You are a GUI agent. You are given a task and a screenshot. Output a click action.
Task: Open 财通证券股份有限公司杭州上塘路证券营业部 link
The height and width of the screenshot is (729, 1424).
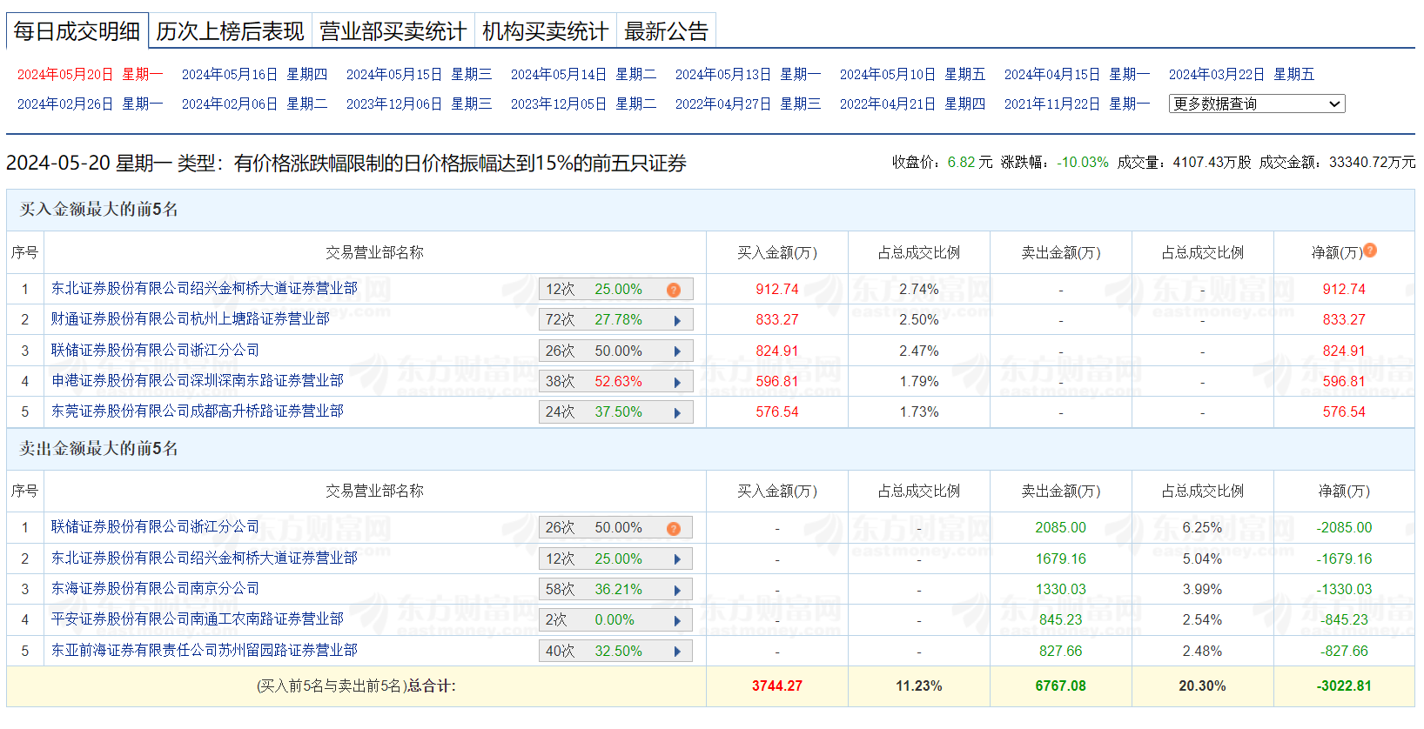click(191, 319)
